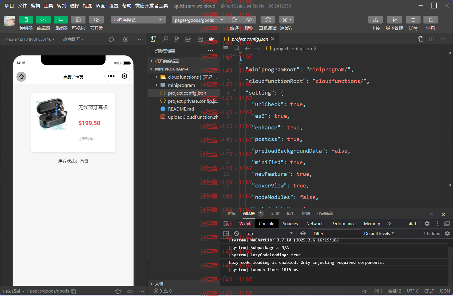Open iPhone 12/13 device selector dropdown
This screenshot has height=296, width=453.
[29, 39]
